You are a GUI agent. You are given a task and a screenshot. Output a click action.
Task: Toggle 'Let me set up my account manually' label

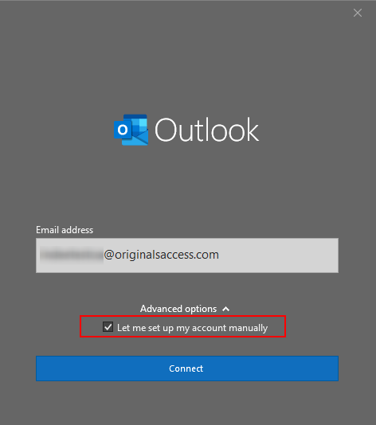192,328
